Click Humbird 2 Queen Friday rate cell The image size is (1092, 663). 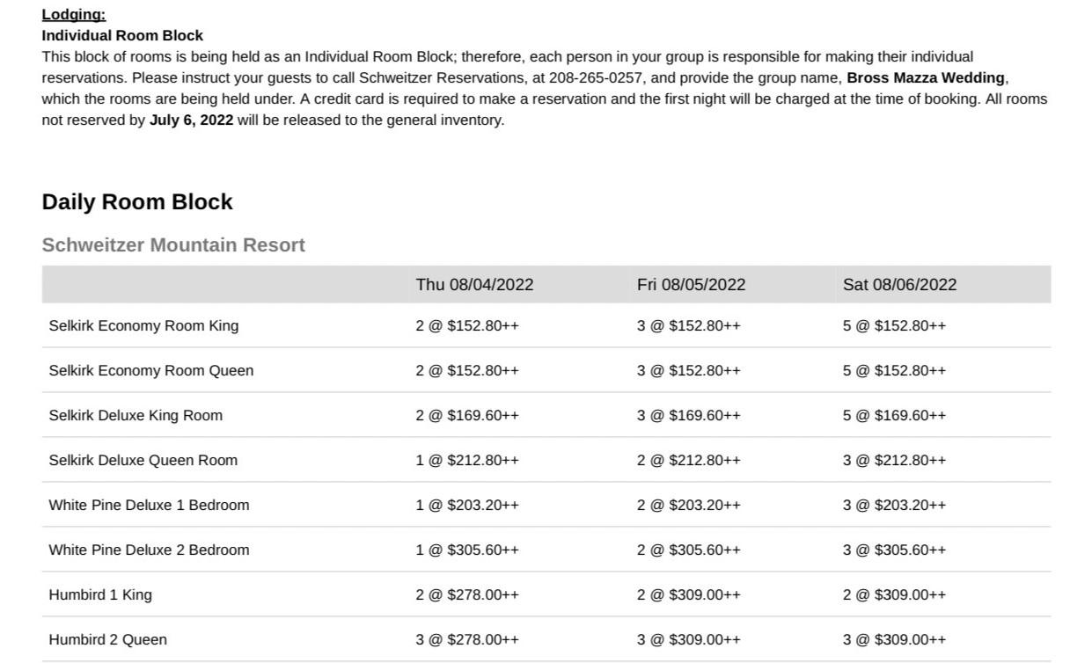tap(689, 640)
